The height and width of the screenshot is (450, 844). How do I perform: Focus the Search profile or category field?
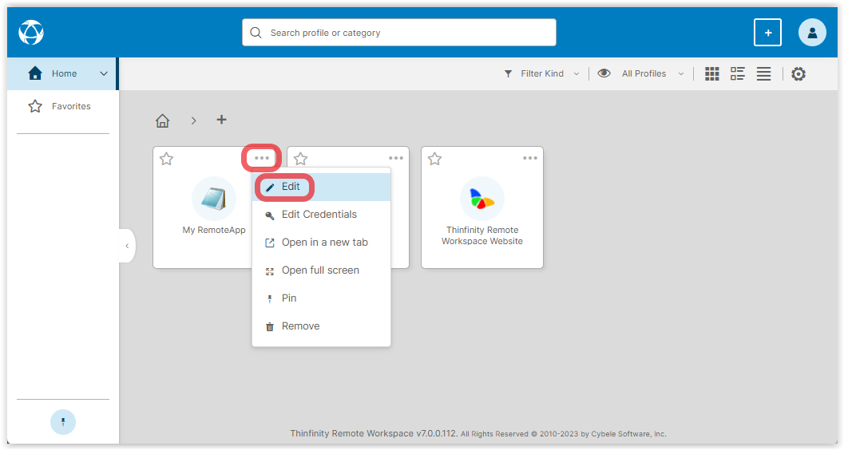(399, 32)
